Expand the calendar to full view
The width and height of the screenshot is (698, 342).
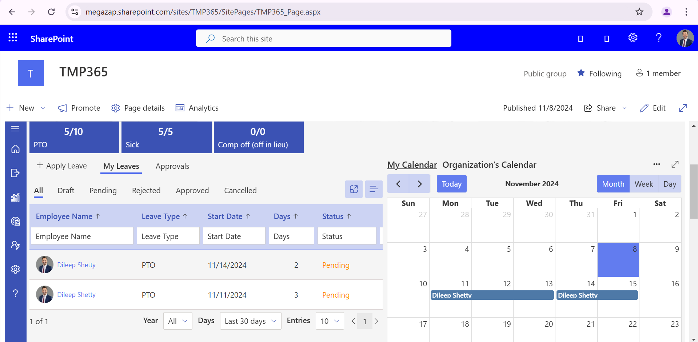(x=675, y=164)
